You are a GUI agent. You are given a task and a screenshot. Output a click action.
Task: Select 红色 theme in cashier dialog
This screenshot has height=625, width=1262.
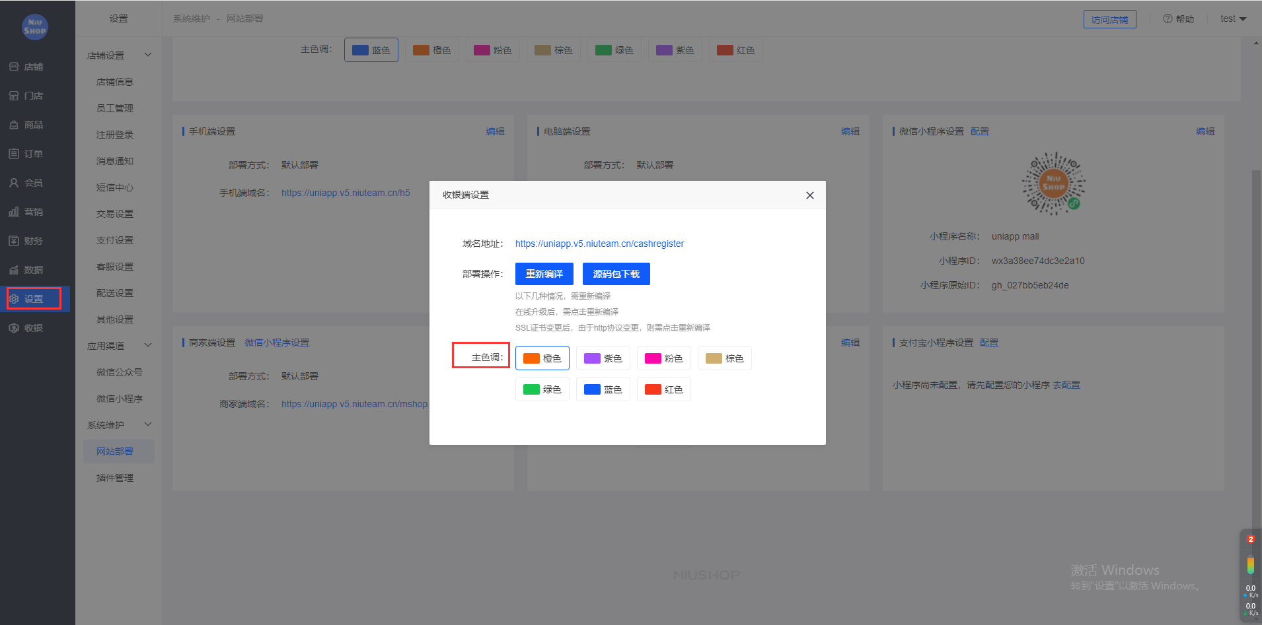(664, 389)
